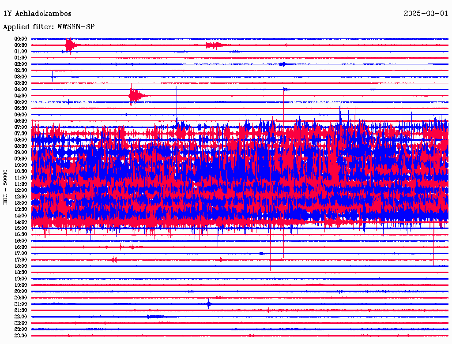Click the 06:00 time label
The height and width of the screenshot is (344, 452).
(x=21, y=115)
